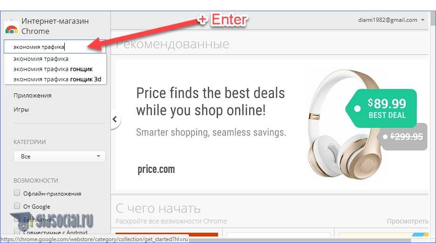Open the account dropdown arrow beside diami1982@gmail.com
Image resolution: width=436 pixels, height=243 pixels.
(422, 20)
